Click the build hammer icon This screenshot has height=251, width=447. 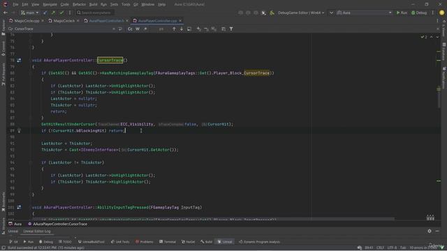272,13
